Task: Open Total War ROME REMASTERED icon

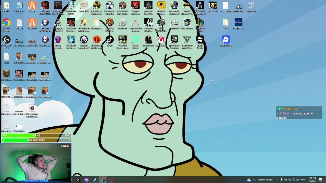Action: click(45, 8)
